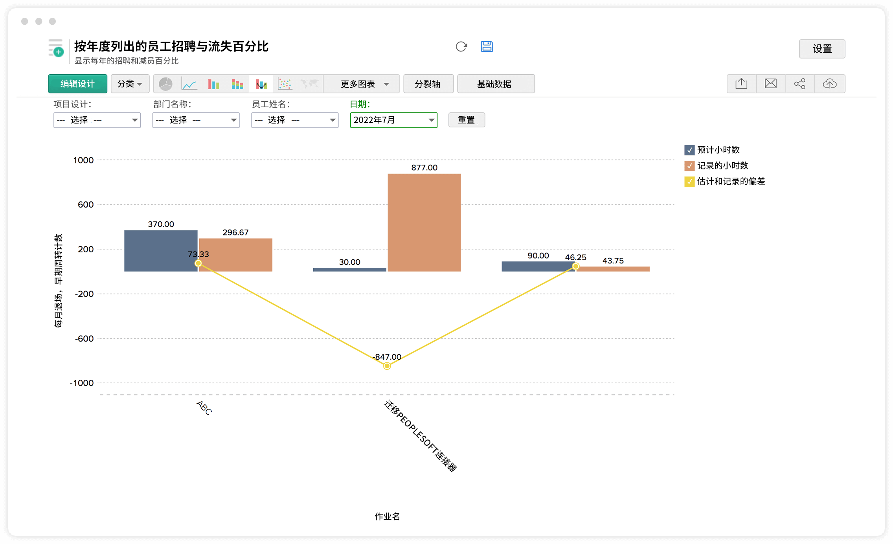The height and width of the screenshot is (544, 893).
Task: Disable the 估计和记录的偏差 legend checkbox
Action: pos(689,182)
